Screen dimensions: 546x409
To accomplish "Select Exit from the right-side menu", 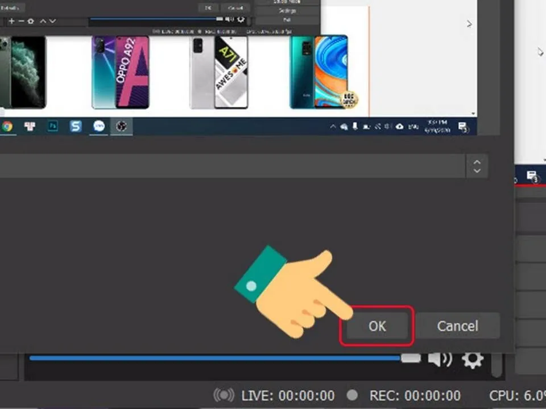I will [287, 19].
